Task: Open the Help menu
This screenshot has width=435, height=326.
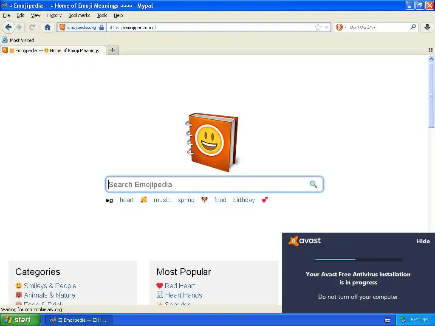Action: click(118, 15)
